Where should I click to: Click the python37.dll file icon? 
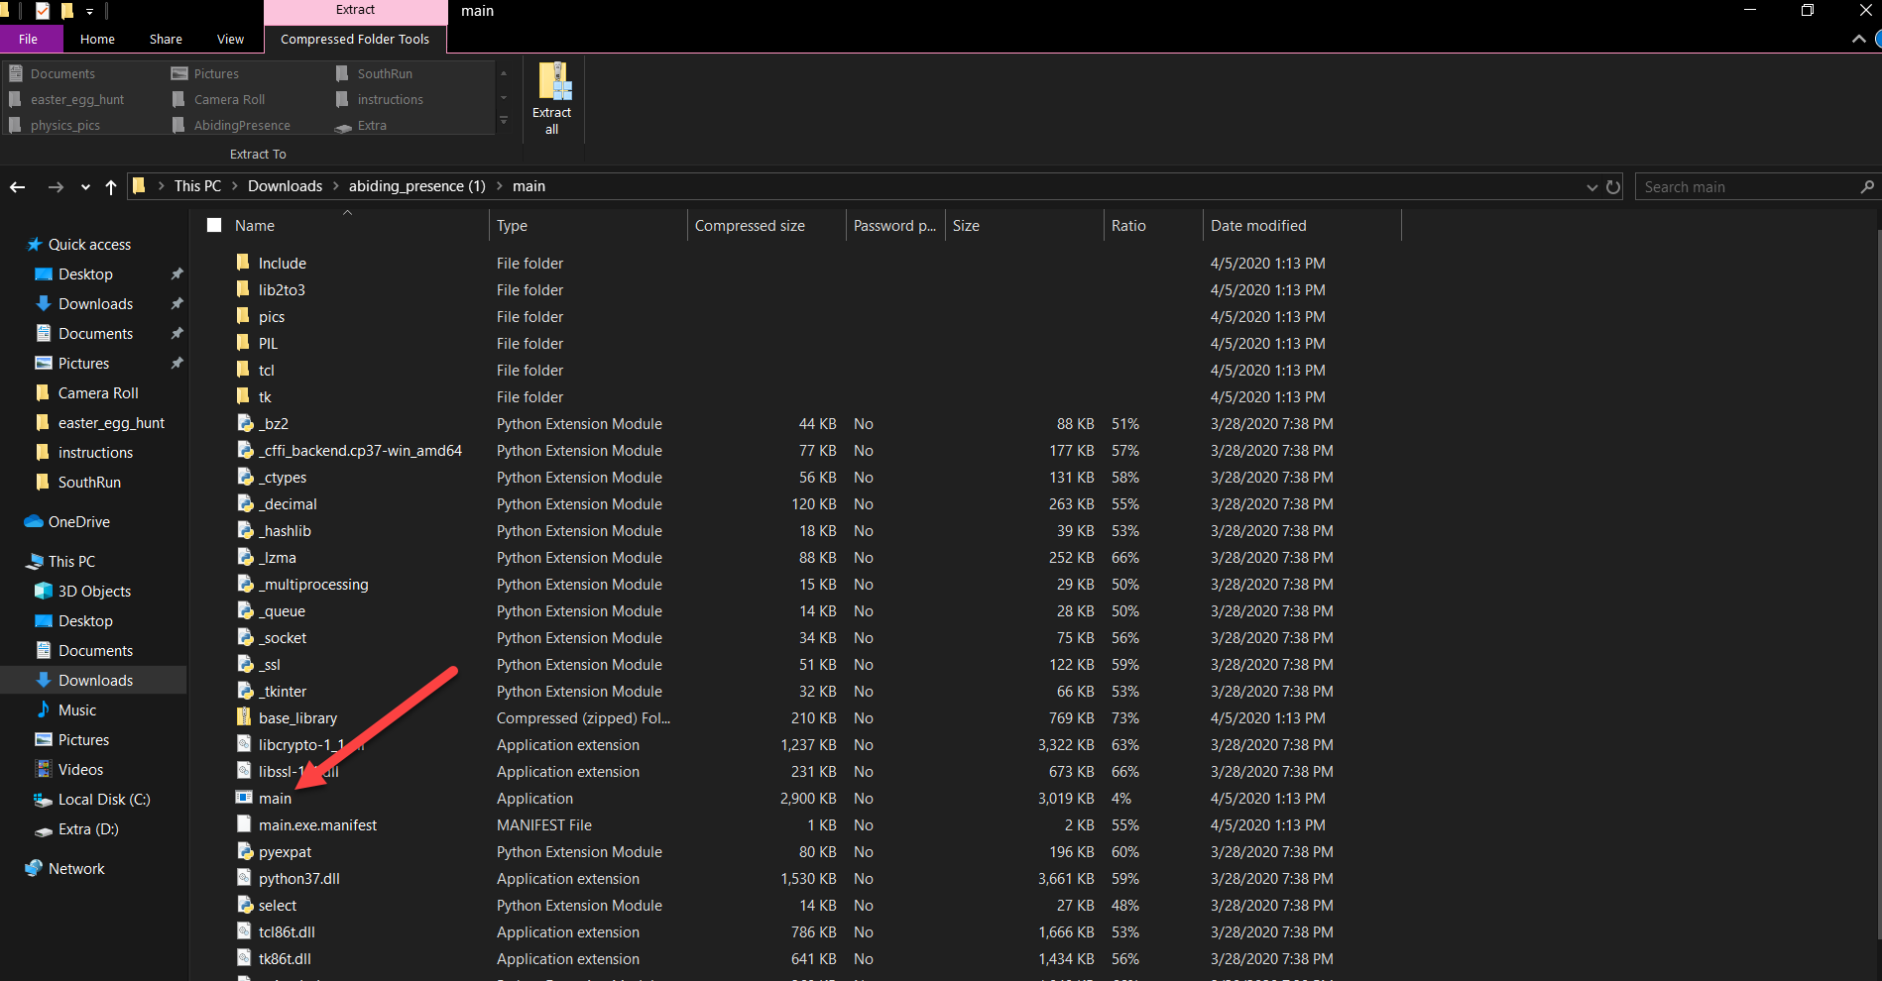click(x=244, y=878)
